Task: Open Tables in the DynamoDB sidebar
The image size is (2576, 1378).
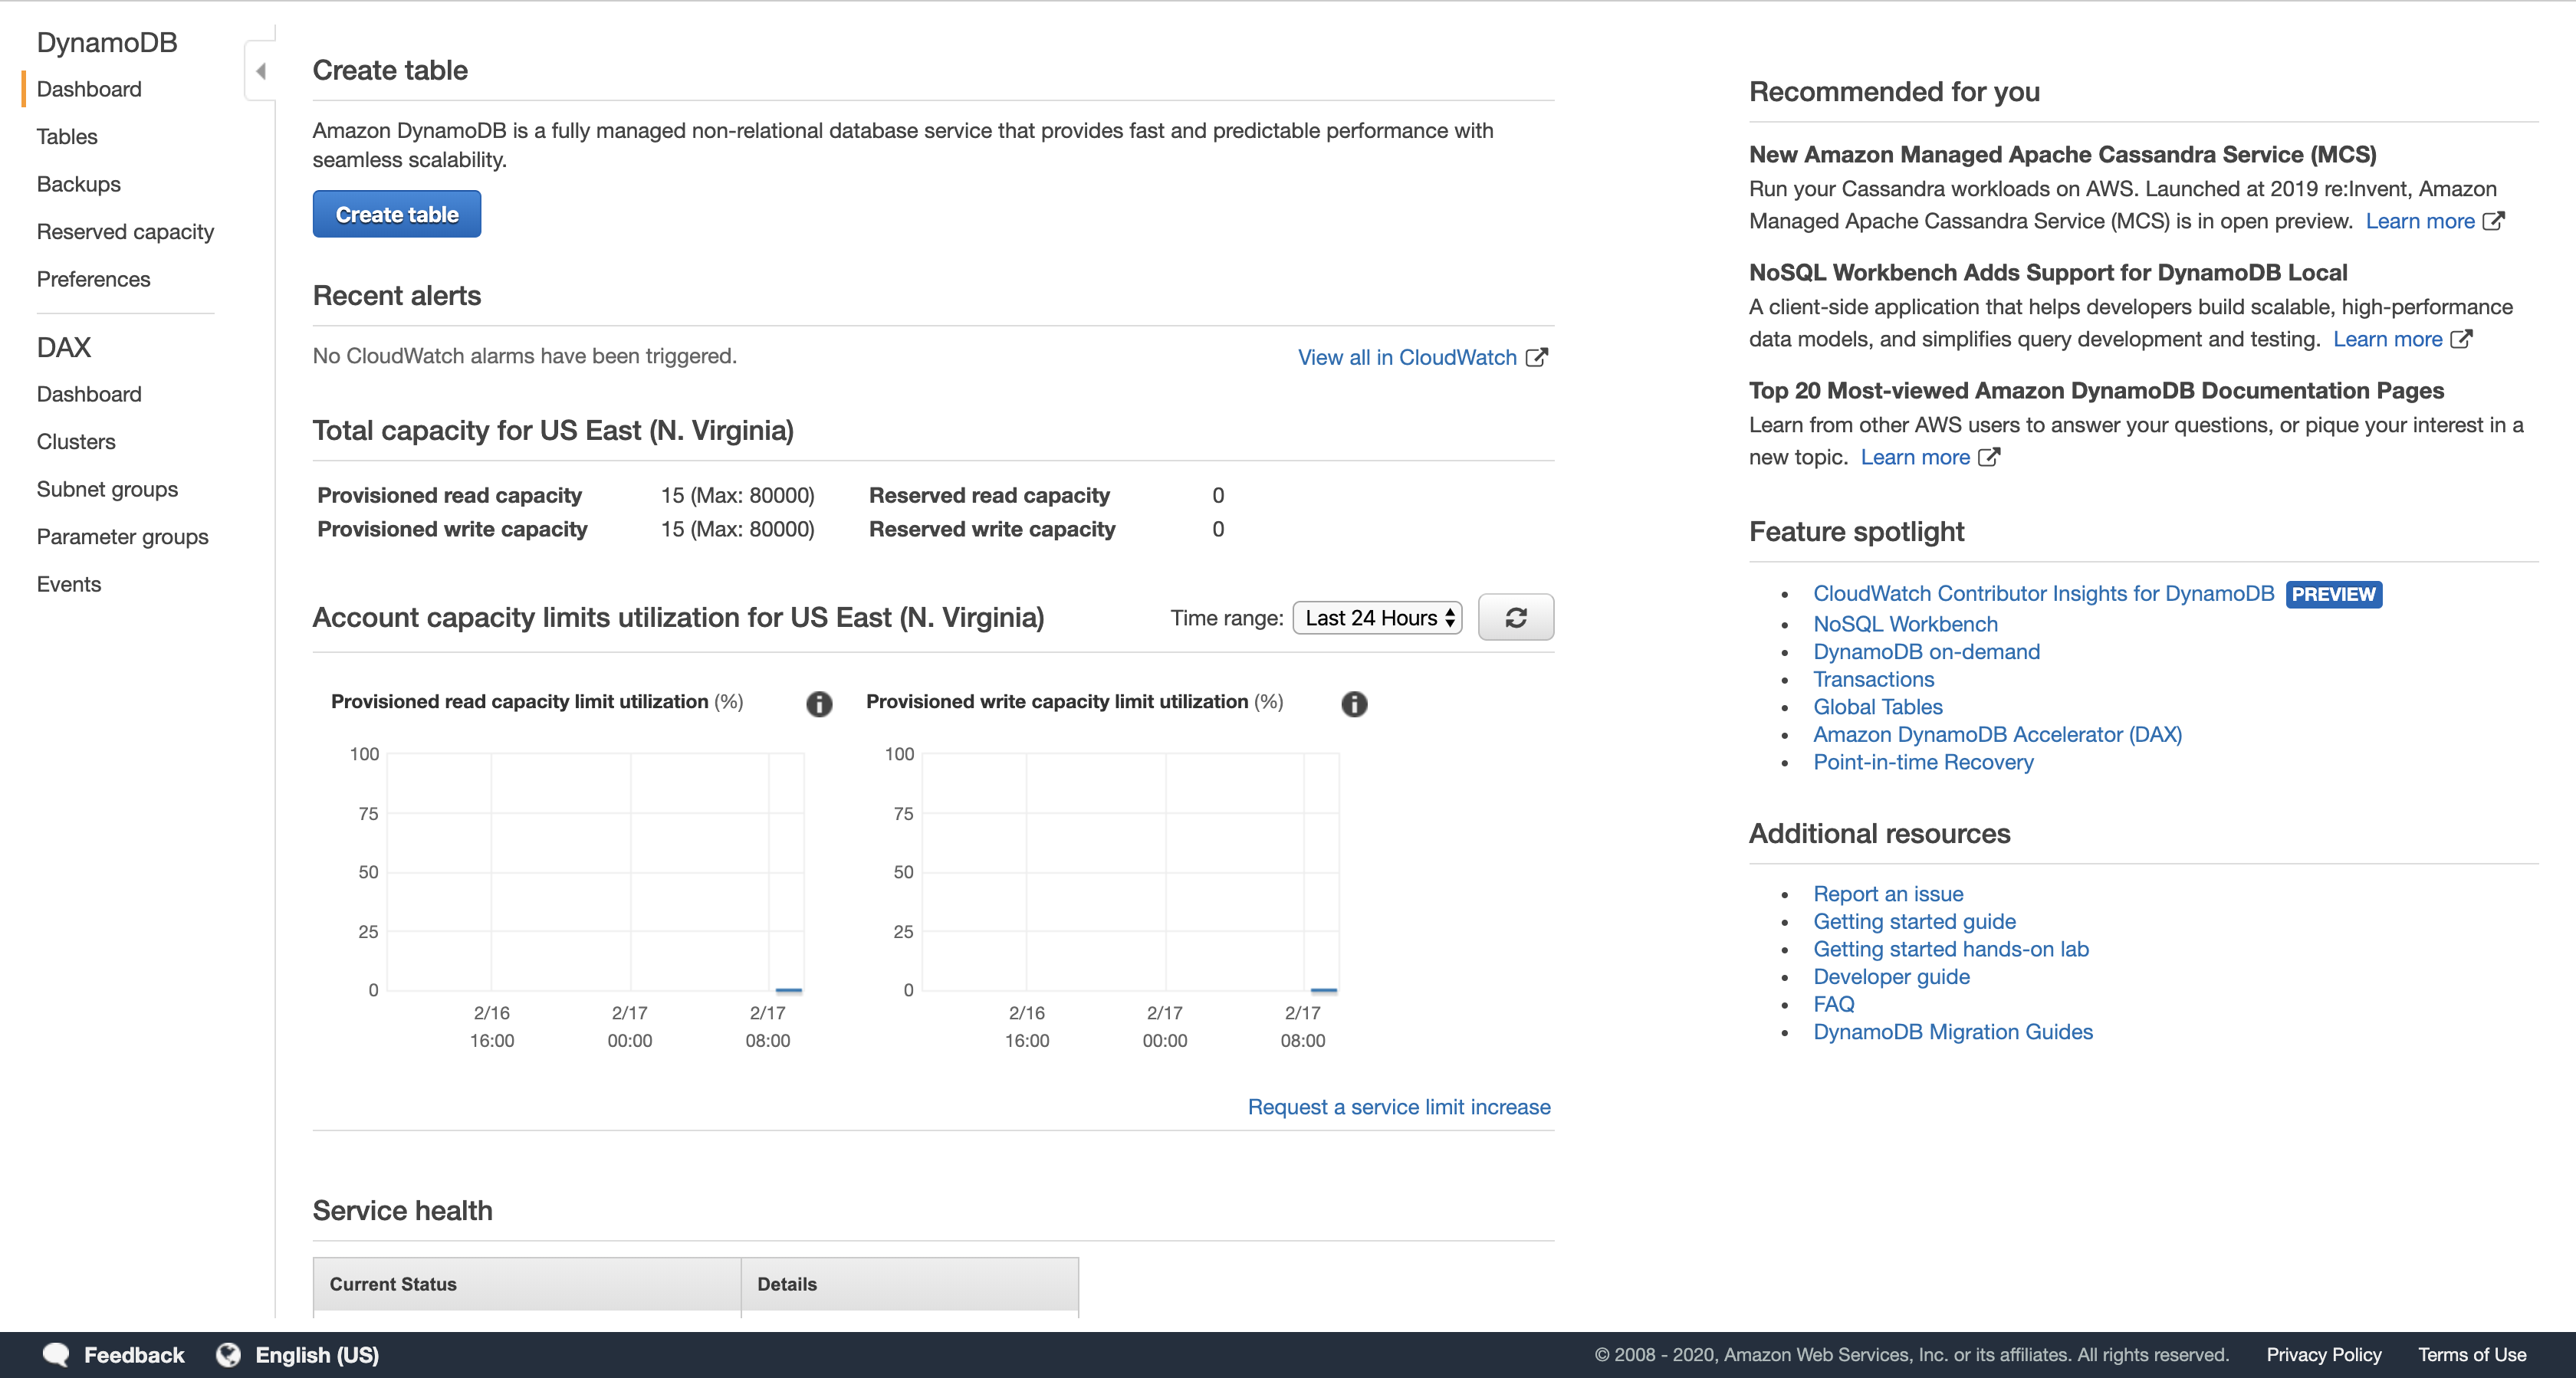Action: (67, 137)
